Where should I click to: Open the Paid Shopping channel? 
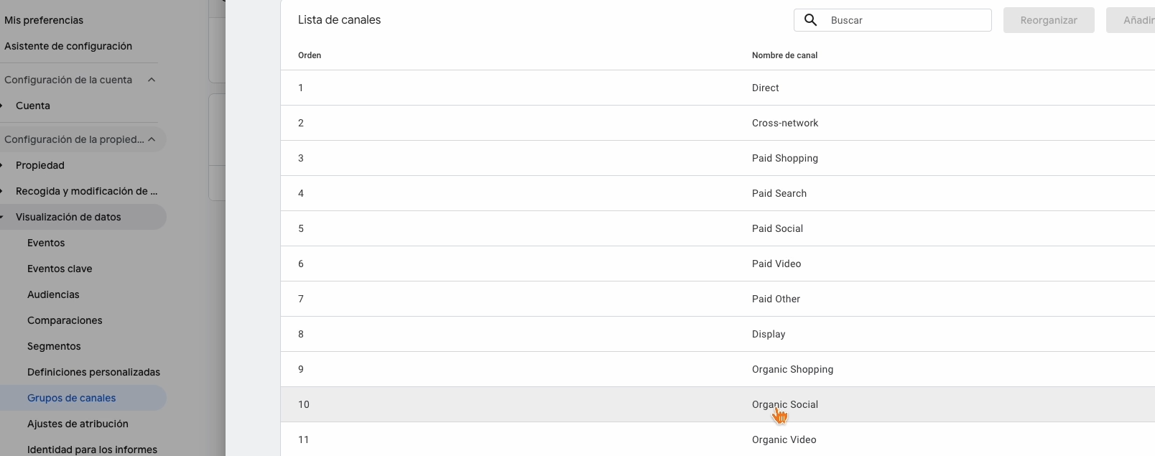784,158
